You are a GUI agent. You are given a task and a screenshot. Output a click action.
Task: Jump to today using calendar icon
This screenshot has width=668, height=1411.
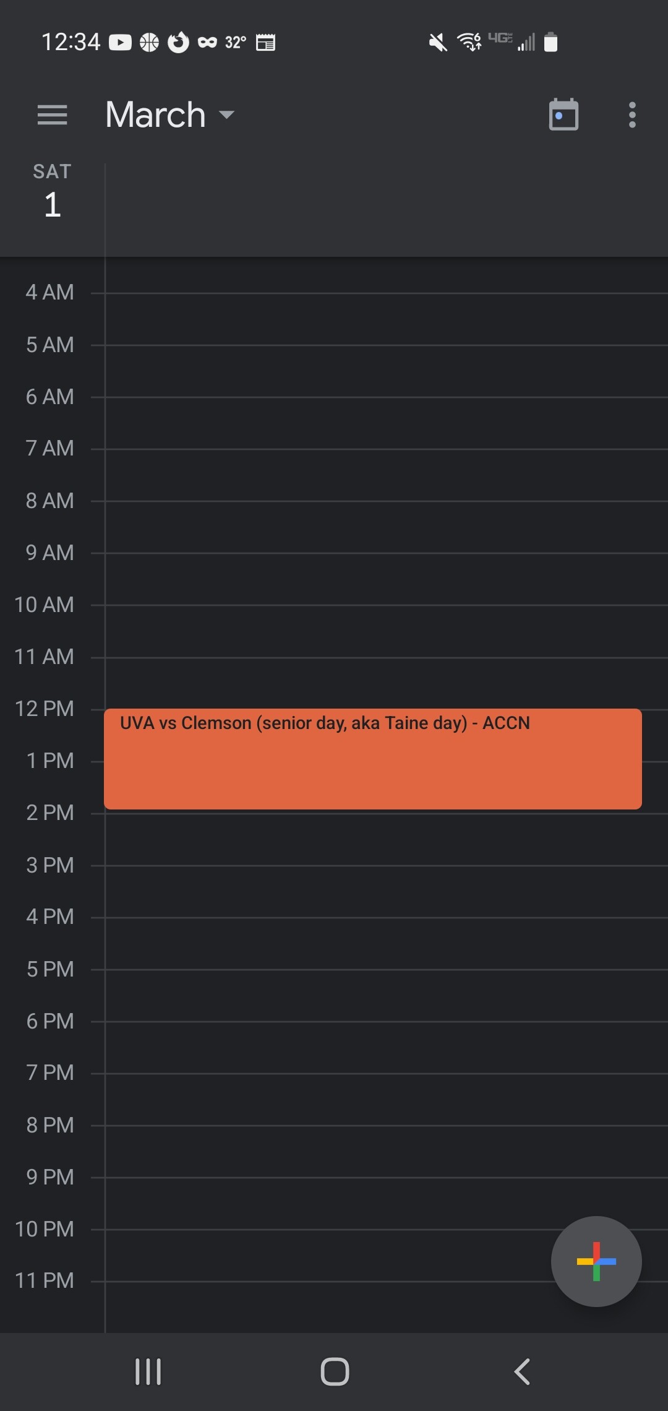(563, 115)
